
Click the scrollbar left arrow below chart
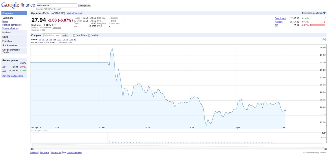tap(31, 149)
